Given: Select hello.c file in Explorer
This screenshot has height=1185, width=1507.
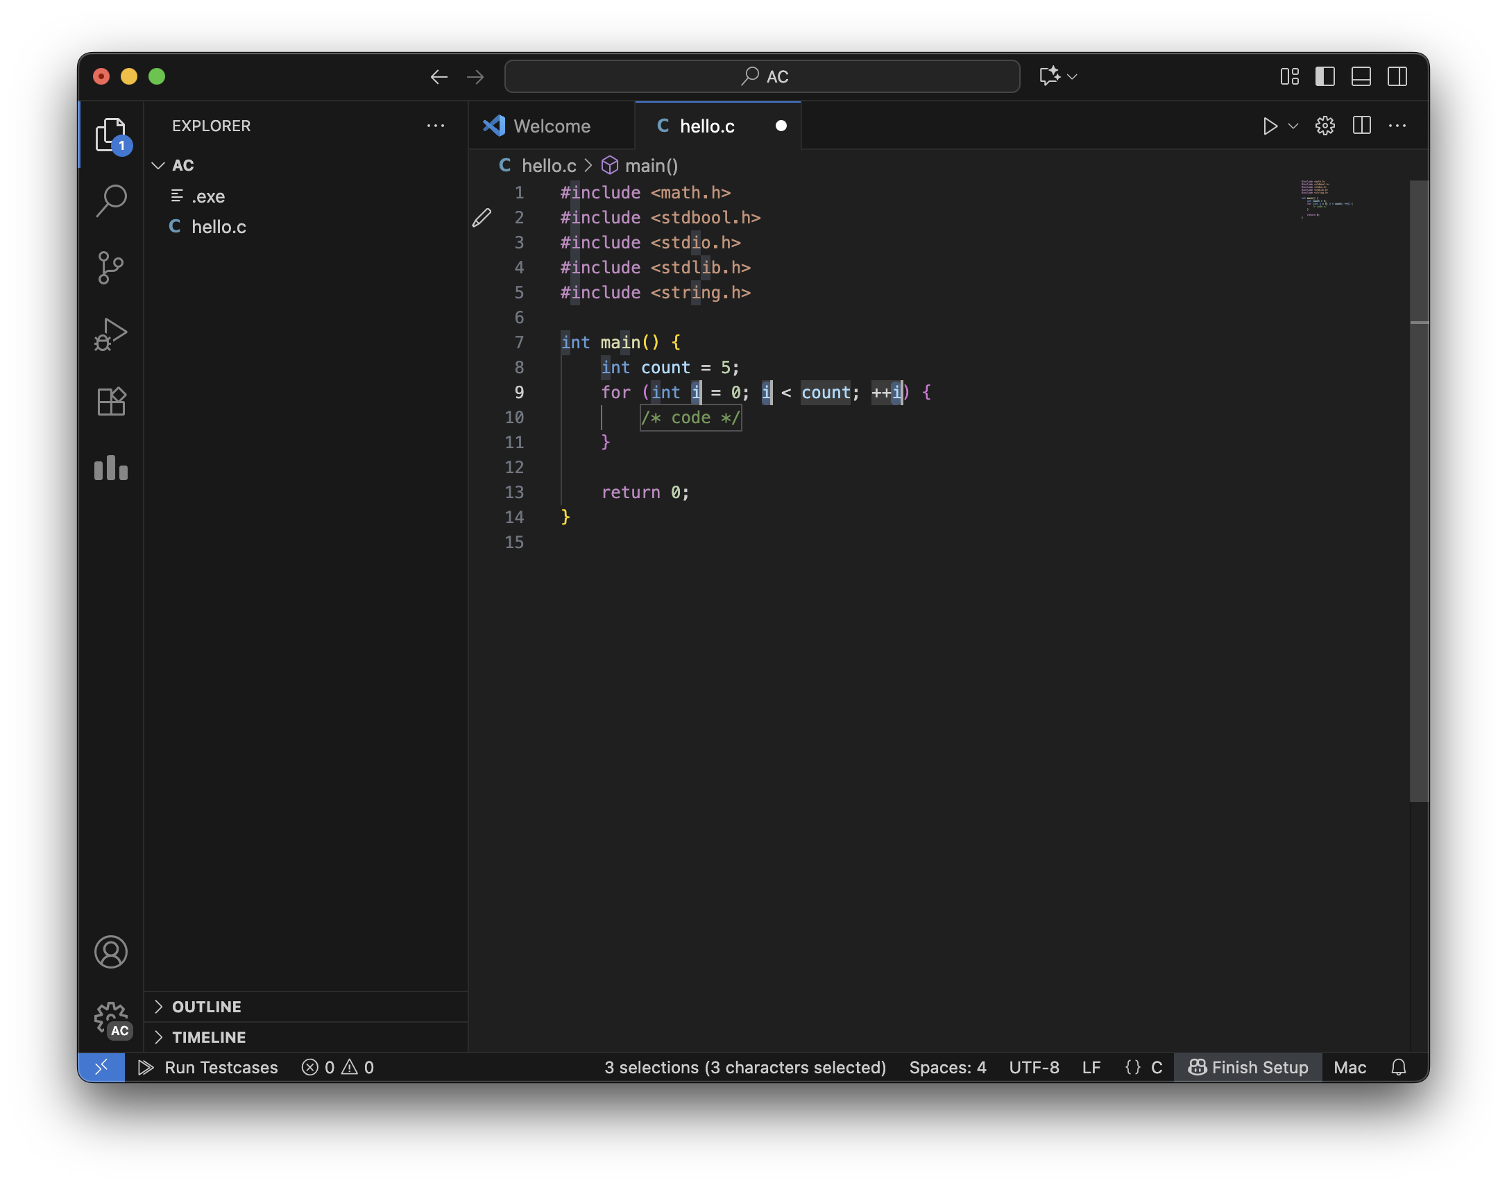Looking at the screenshot, I should tap(219, 227).
